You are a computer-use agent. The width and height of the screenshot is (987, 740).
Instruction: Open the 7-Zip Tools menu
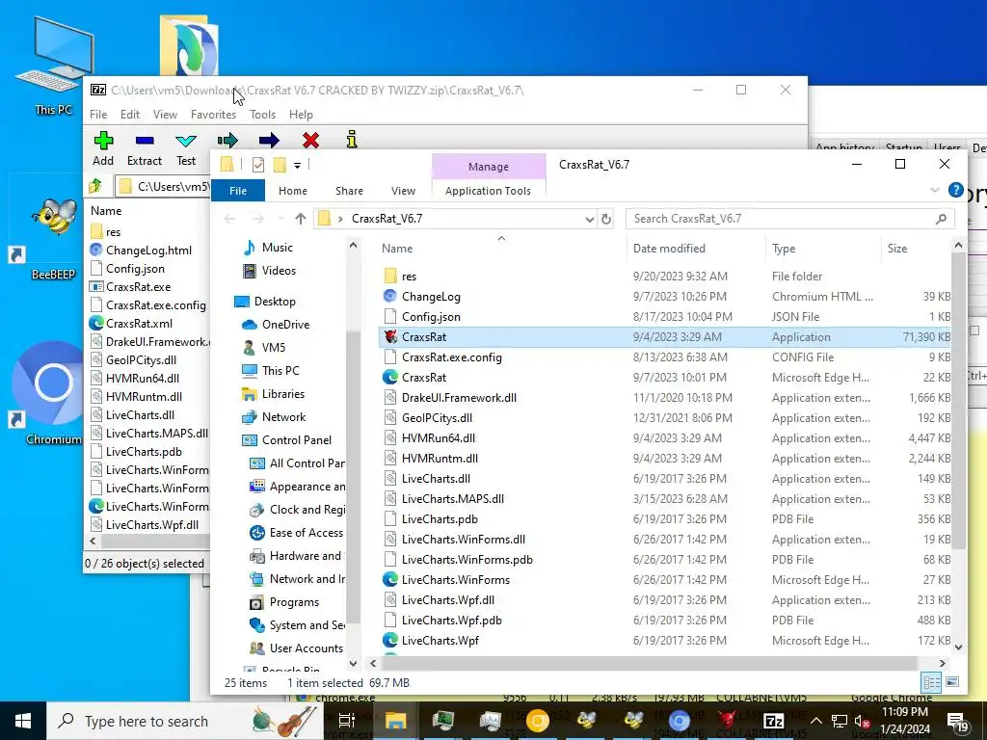click(x=262, y=115)
